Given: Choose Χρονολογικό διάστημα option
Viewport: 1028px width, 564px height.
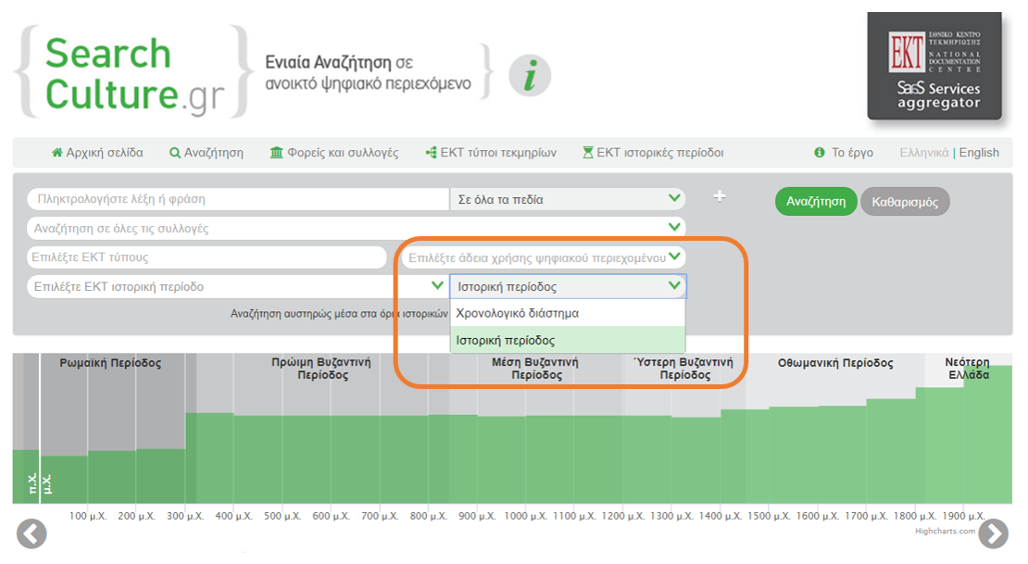Looking at the screenshot, I should point(568,313).
